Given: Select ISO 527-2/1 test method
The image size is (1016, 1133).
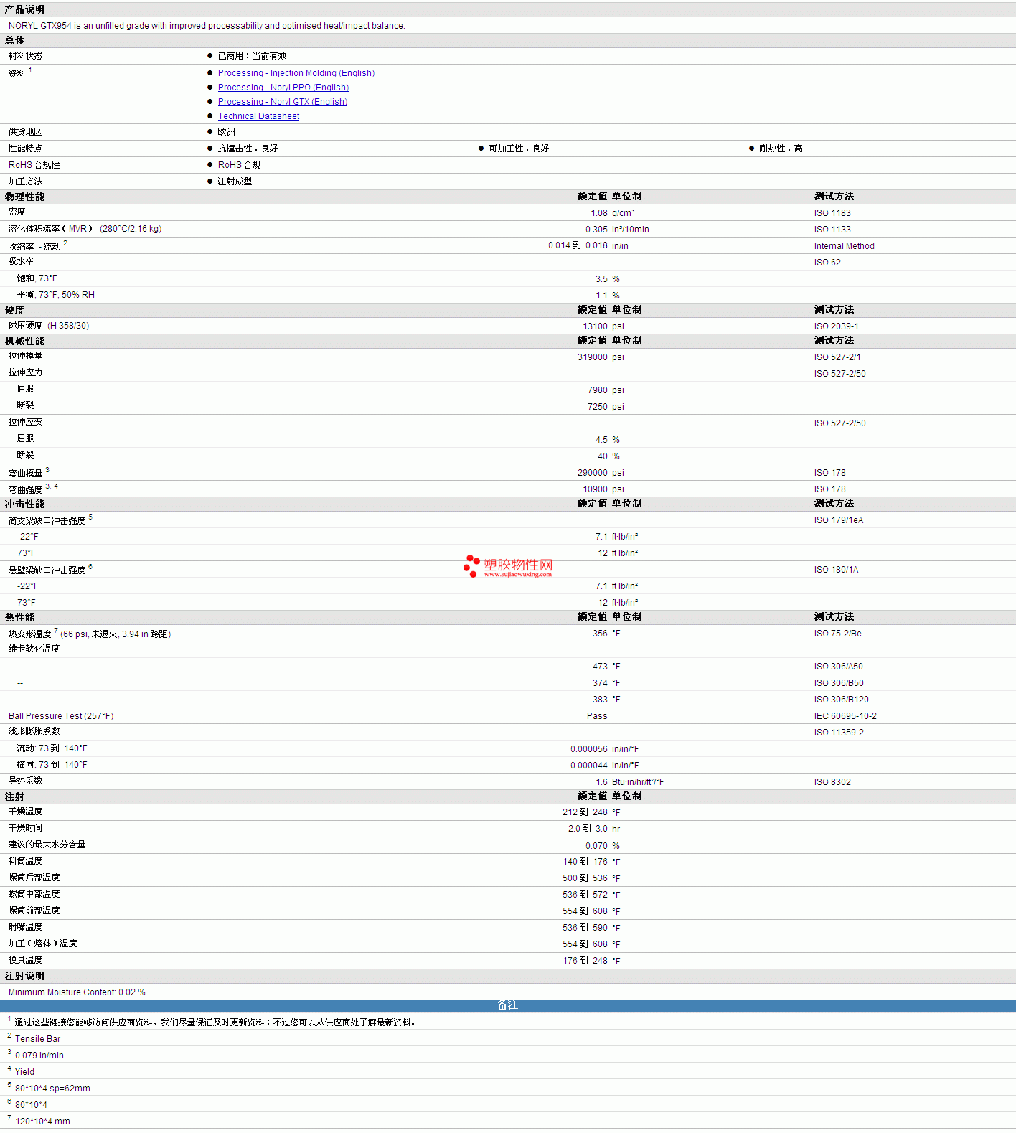Looking at the screenshot, I should click(x=837, y=357).
